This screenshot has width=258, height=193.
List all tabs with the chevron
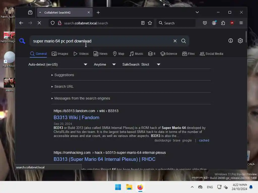pos(197,12)
